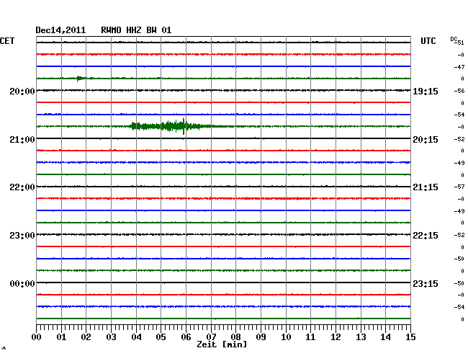Select the 00:00 CET time label

coord(22,283)
